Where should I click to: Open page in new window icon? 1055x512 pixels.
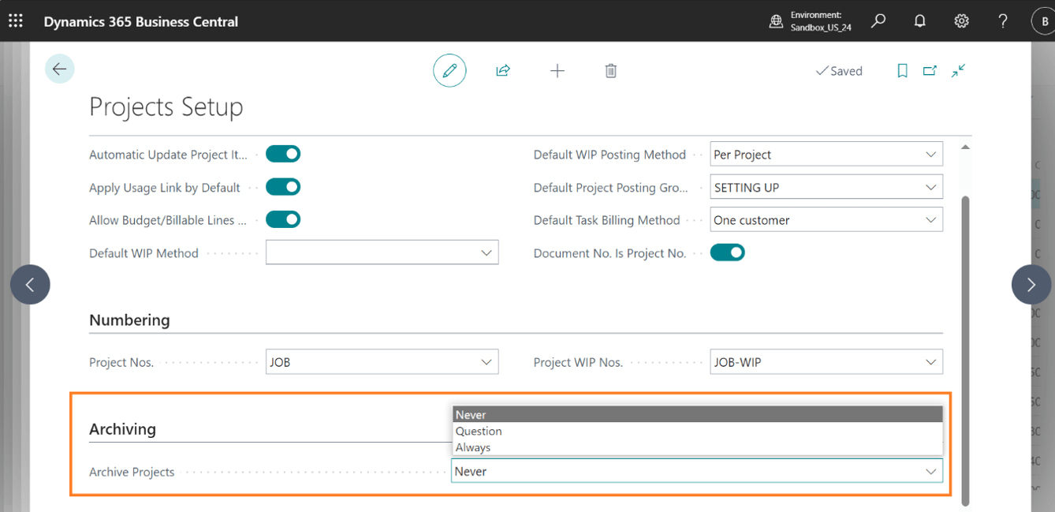930,71
